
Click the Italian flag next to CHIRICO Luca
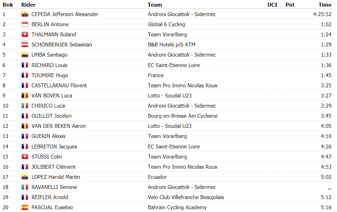pos(25,106)
